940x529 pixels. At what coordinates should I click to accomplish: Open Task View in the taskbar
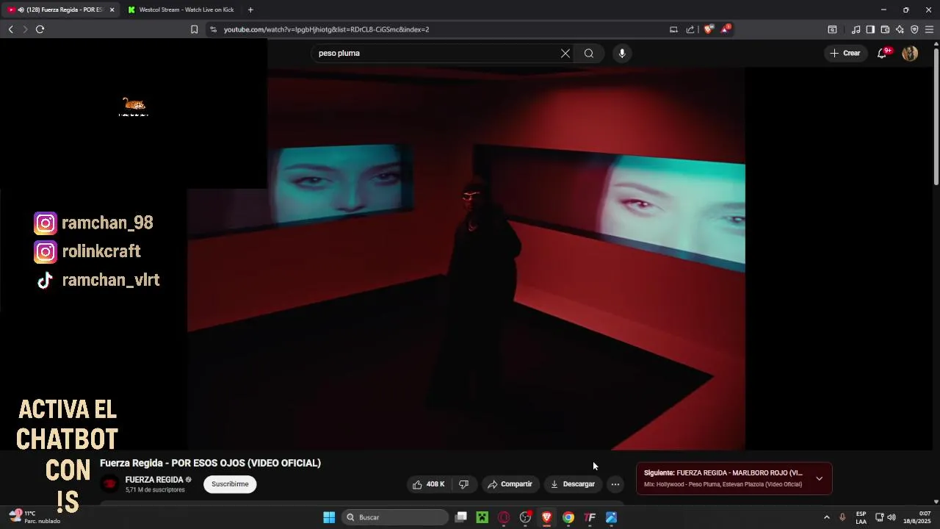(460, 517)
